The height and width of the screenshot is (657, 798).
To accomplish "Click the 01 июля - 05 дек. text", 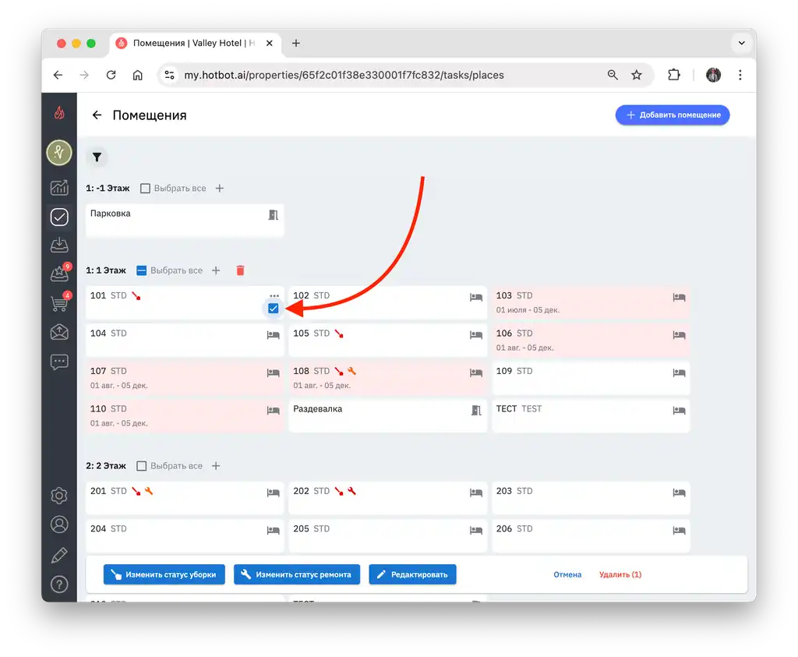I will click(x=528, y=310).
